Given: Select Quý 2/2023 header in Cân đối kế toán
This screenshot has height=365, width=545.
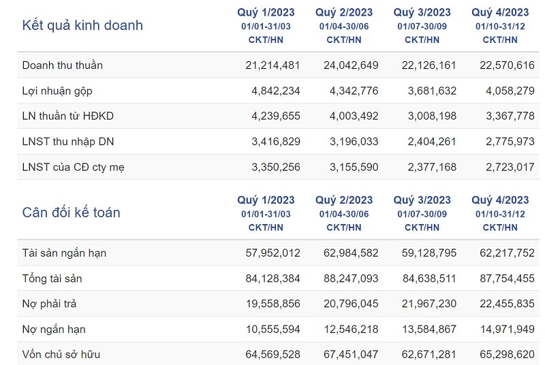Looking at the screenshot, I should point(344,200).
